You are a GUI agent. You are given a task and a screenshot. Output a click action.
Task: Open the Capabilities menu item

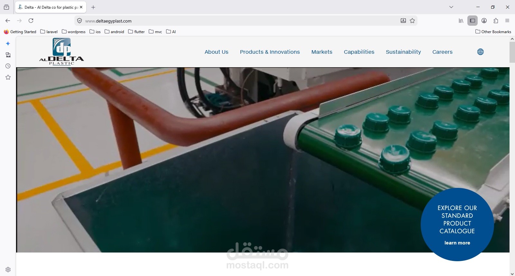[359, 52]
